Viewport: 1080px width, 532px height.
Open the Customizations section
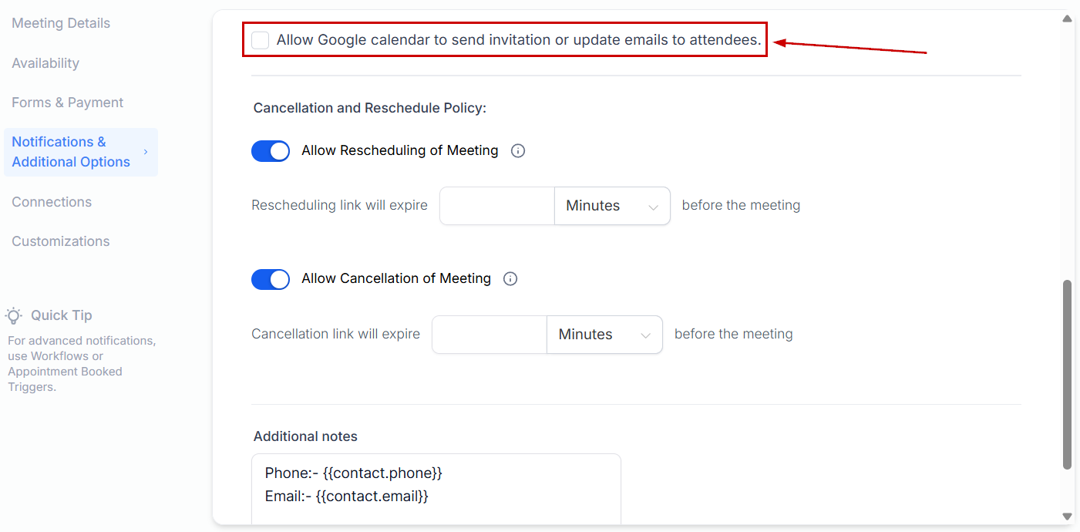[x=61, y=241]
